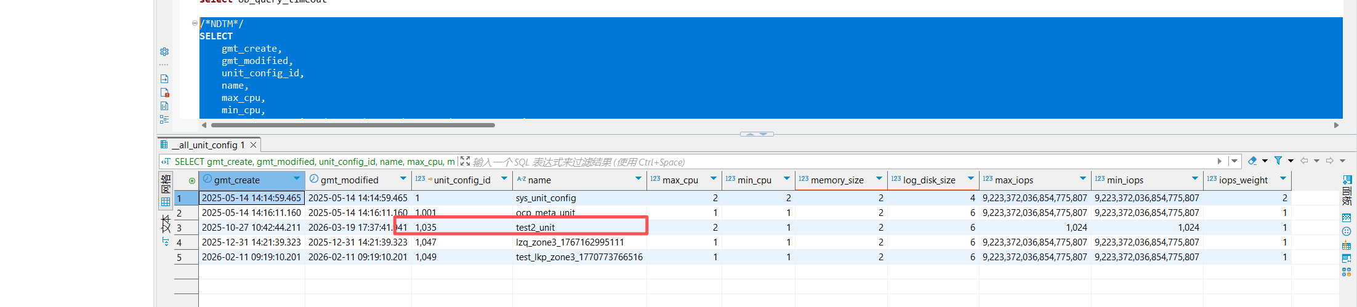Toggle record mode in the grid corner

(x=191, y=181)
